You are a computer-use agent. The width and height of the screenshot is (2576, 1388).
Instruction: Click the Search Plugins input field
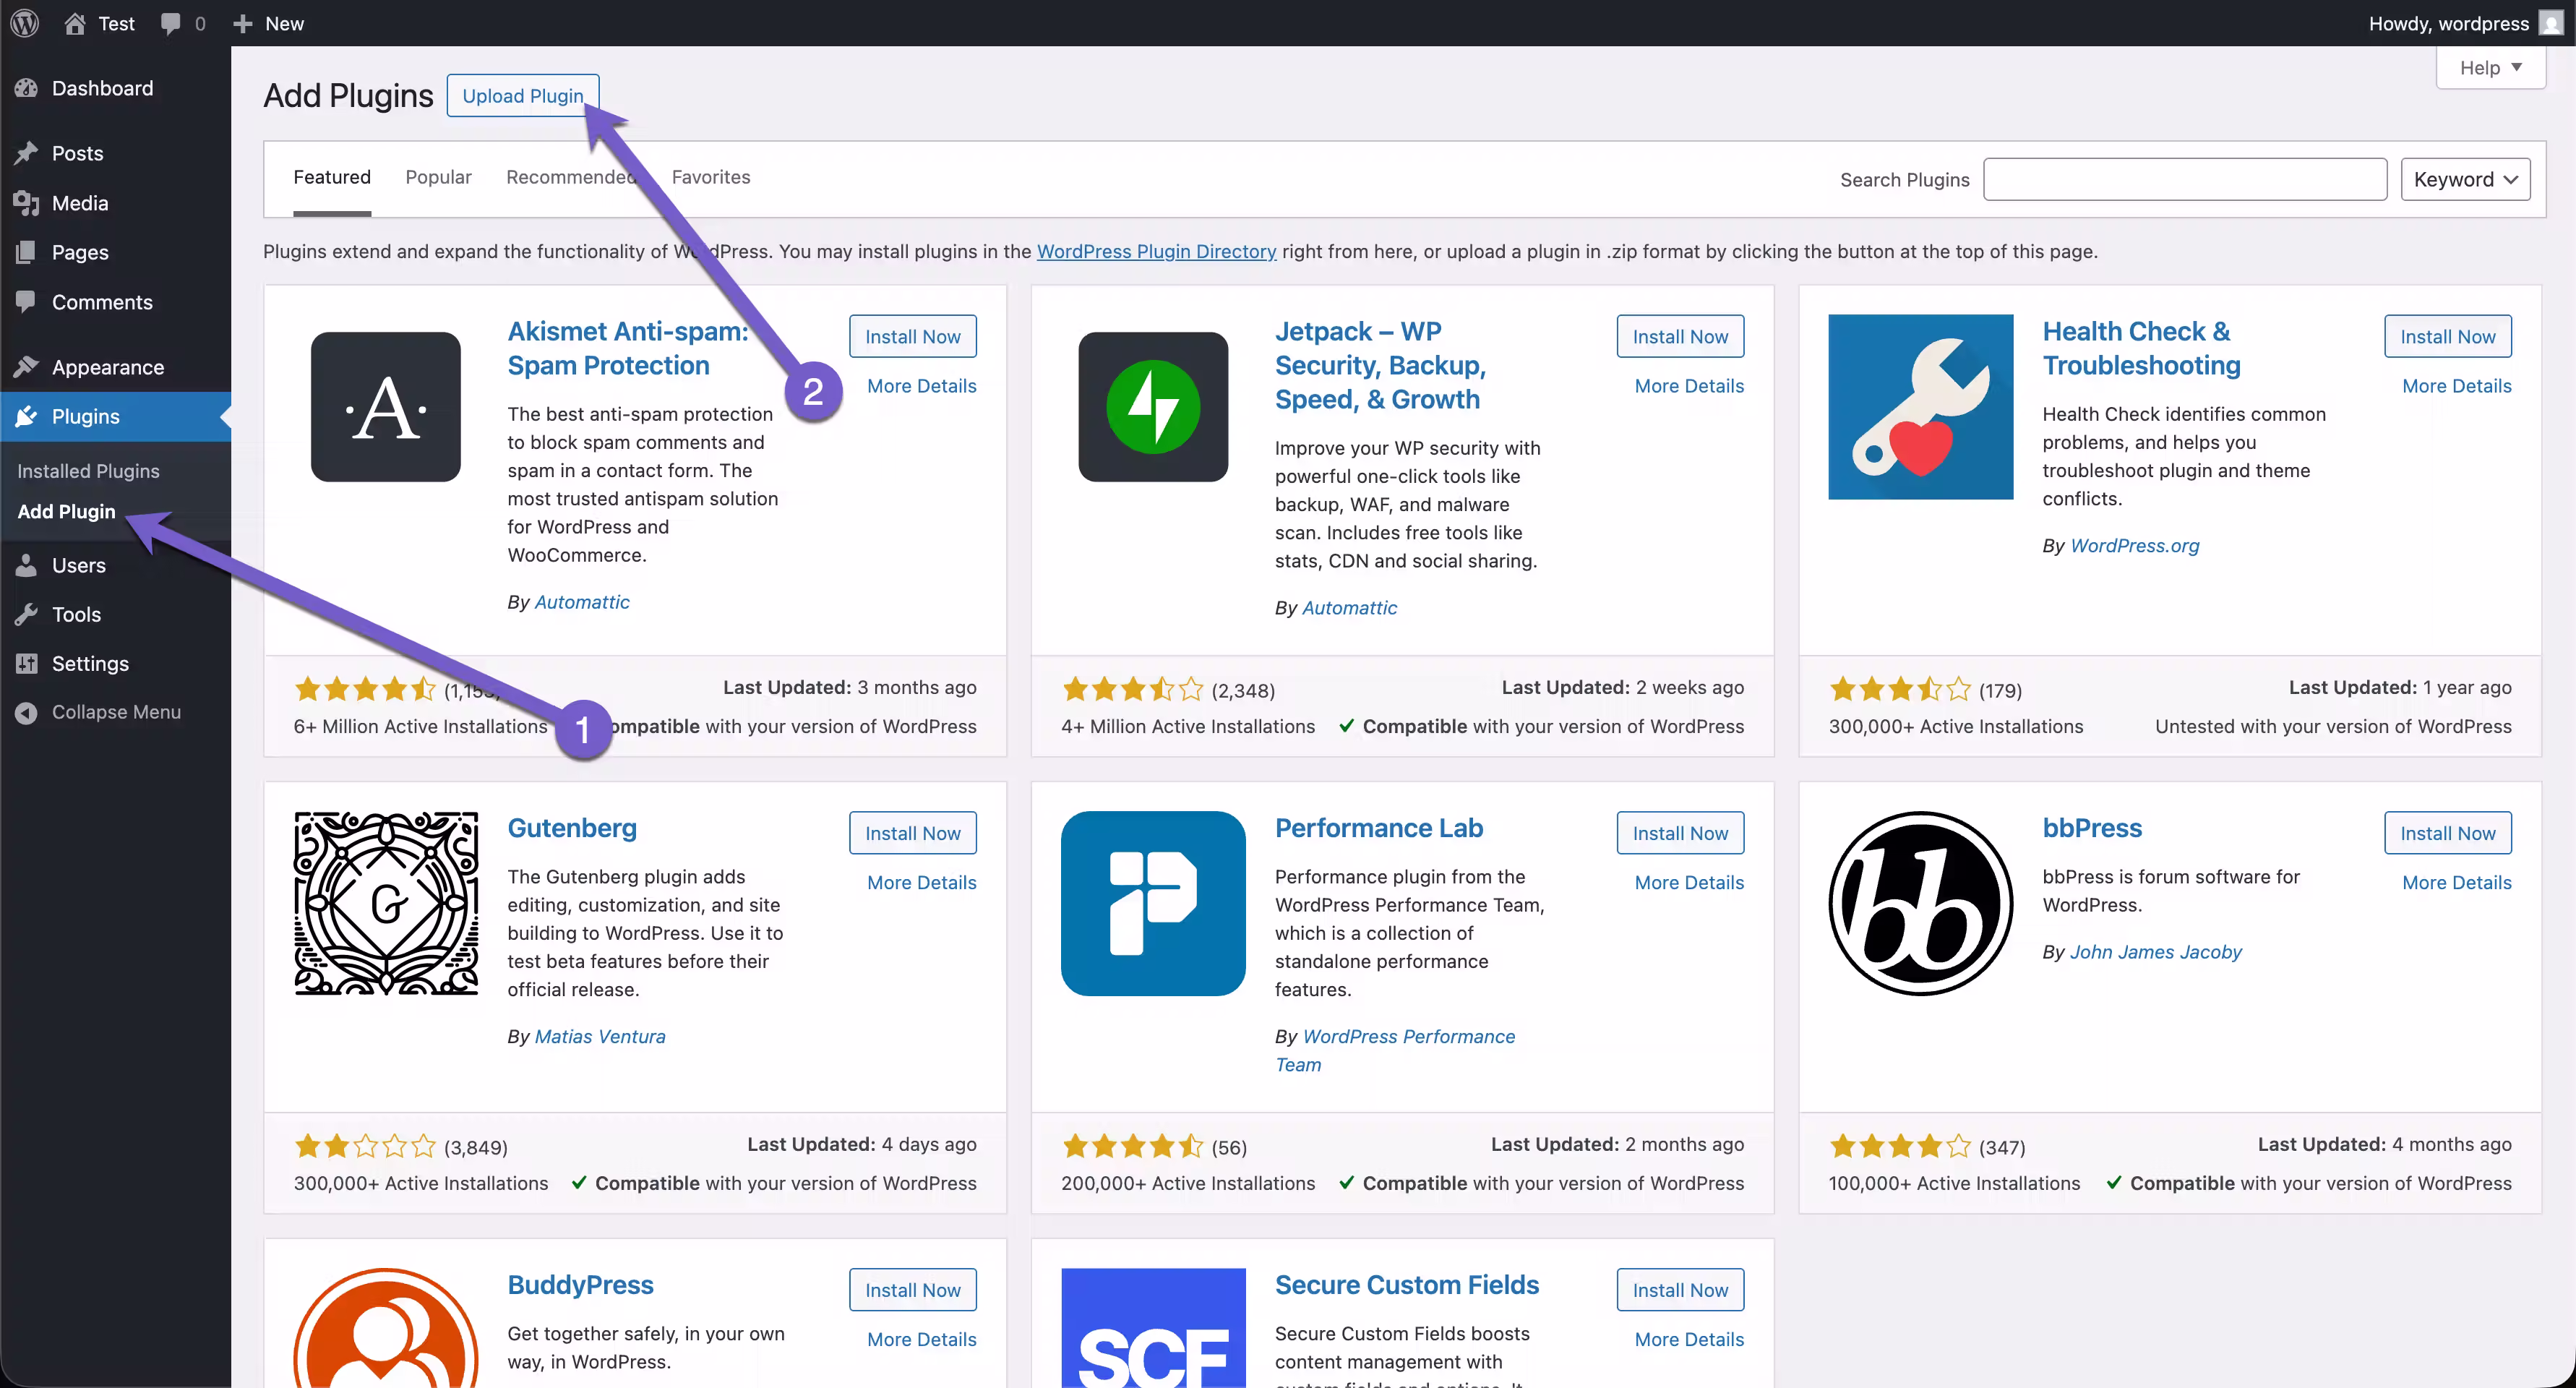(x=2185, y=179)
